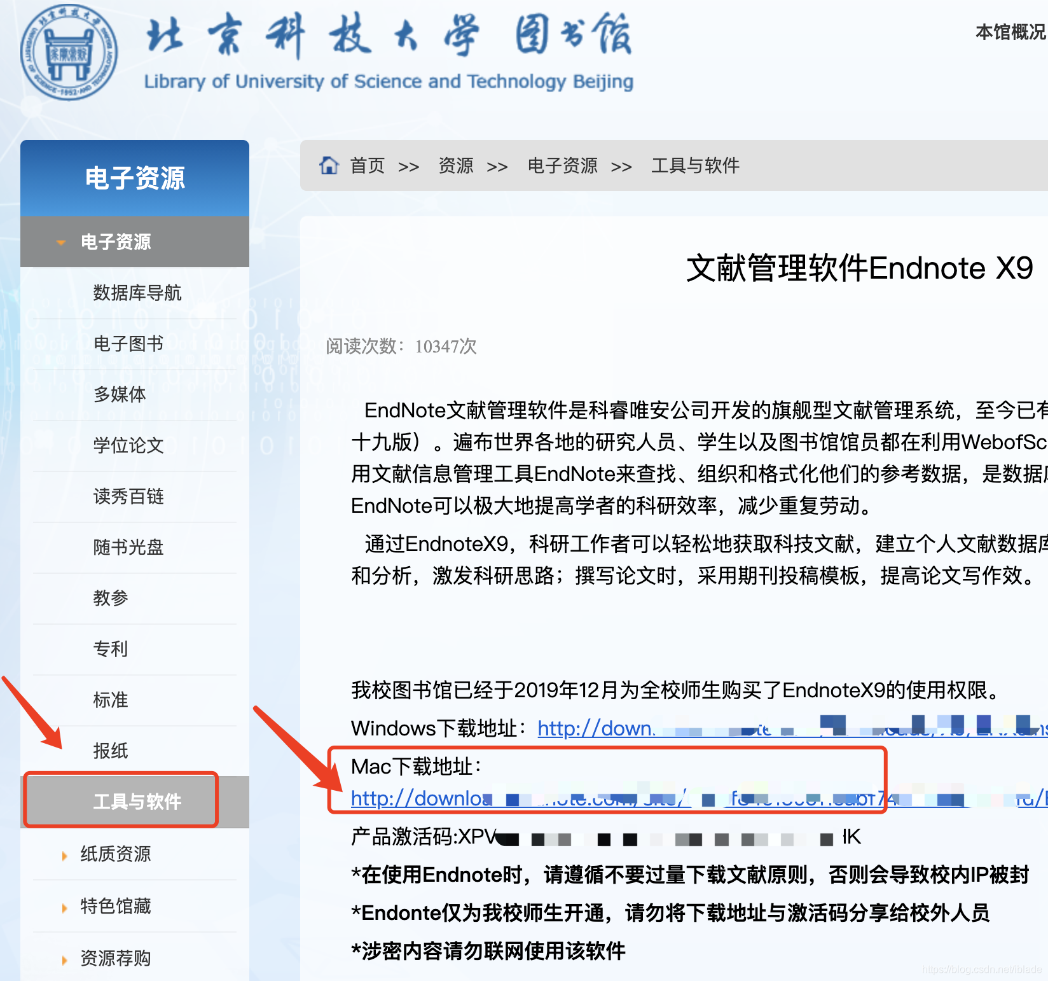Open 学位论文 in sidebar
The image size is (1048, 981).
(128, 445)
